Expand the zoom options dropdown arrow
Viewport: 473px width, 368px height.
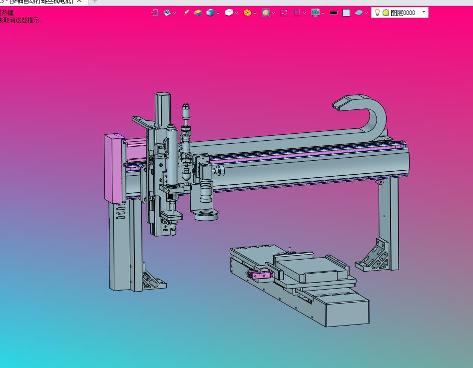[x=274, y=13]
